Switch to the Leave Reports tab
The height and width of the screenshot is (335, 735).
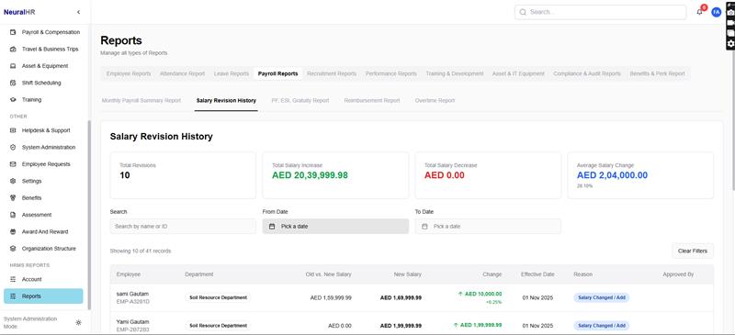[232, 73]
